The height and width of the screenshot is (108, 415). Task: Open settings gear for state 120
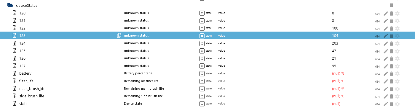click(x=397, y=13)
